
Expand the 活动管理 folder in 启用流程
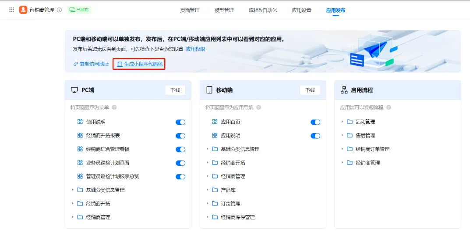pos(343,122)
